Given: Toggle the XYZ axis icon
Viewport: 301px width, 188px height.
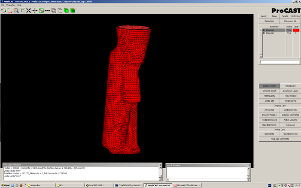Looking at the screenshot, I should click(x=10, y=11).
